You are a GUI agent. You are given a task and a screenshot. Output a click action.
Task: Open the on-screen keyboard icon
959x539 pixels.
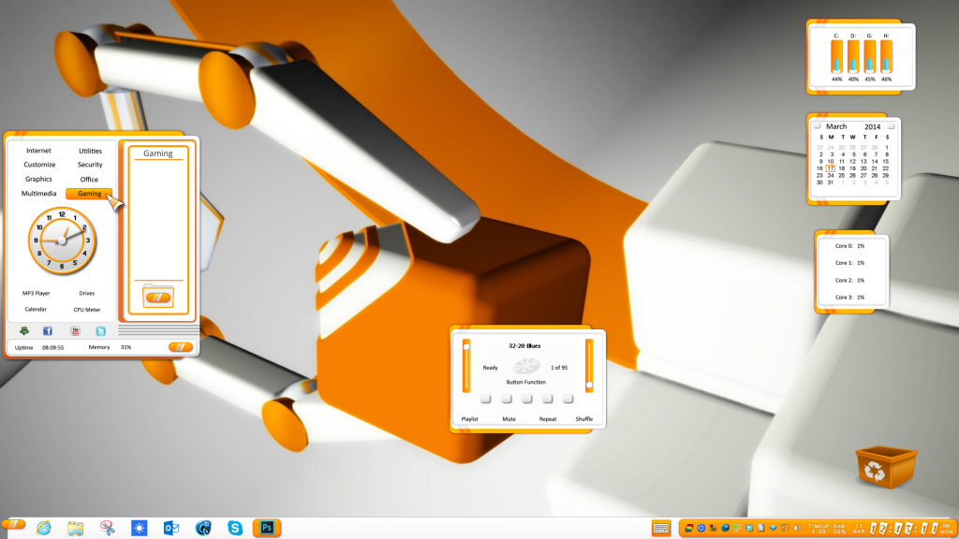pos(661,528)
